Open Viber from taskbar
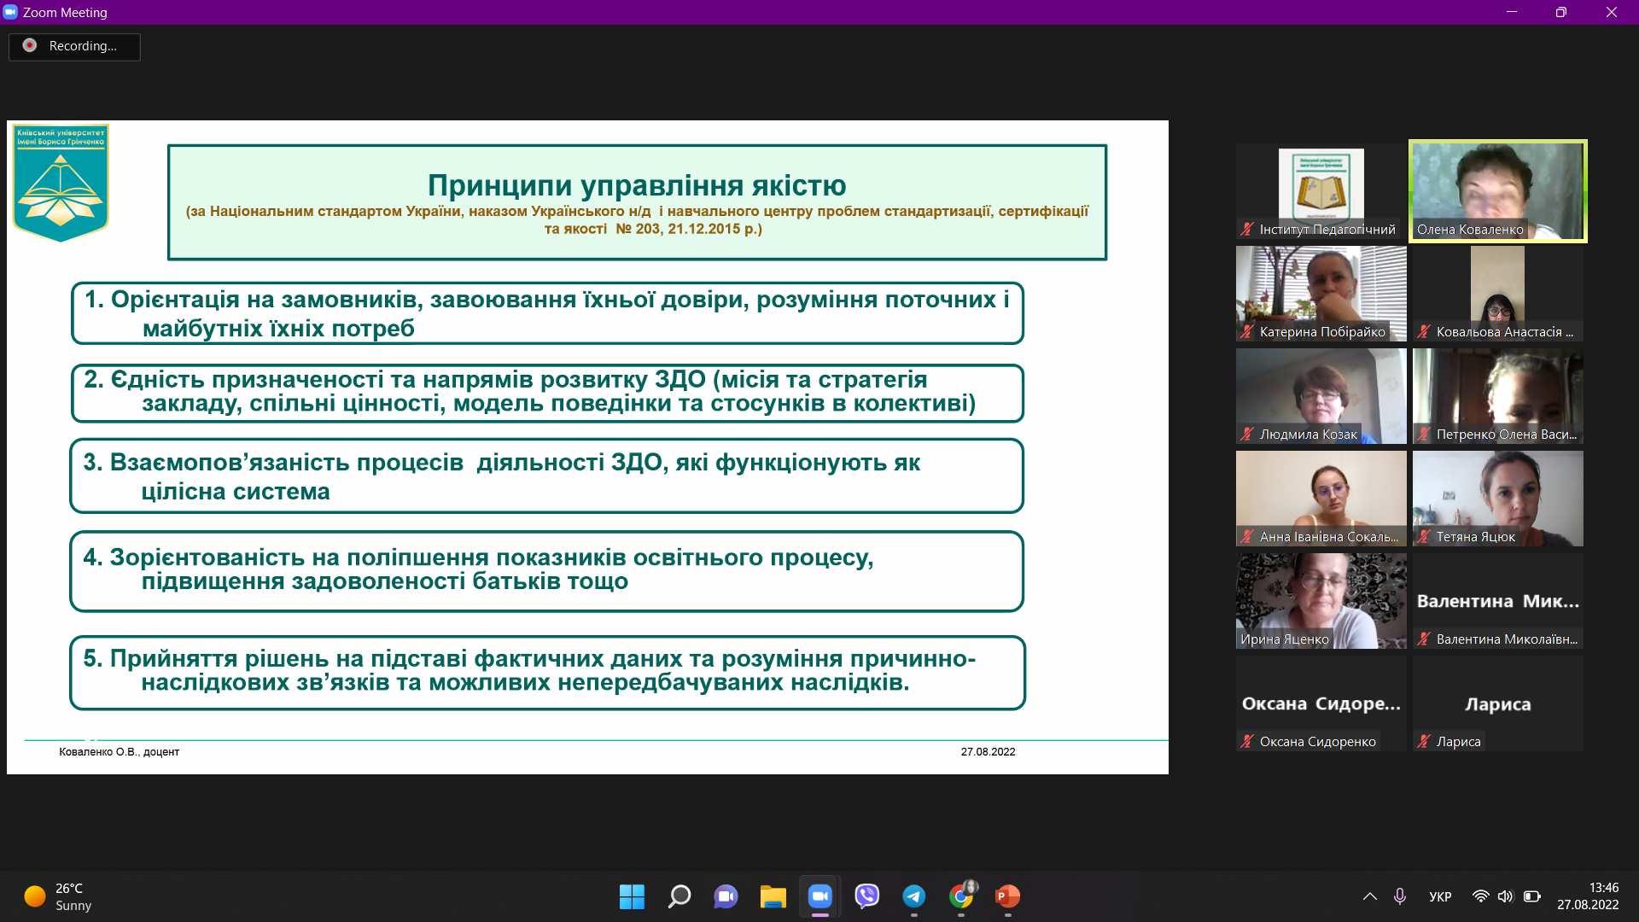 [867, 896]
